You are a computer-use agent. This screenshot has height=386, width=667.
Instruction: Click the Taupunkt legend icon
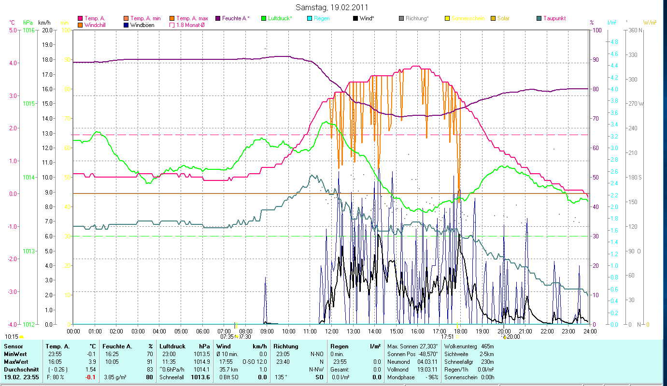click(539, 18)
